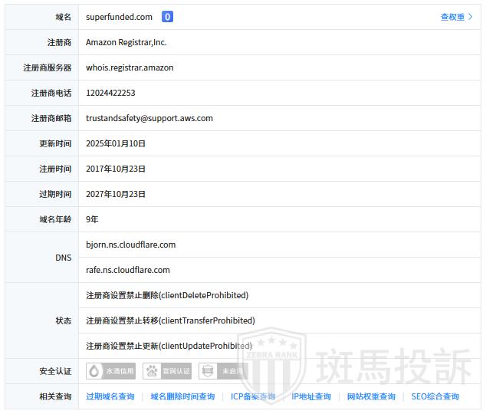Click the bjorn.ns.cloudflare.com DNS entry
This screenshot has height=414, width=486.
[130, 245]
